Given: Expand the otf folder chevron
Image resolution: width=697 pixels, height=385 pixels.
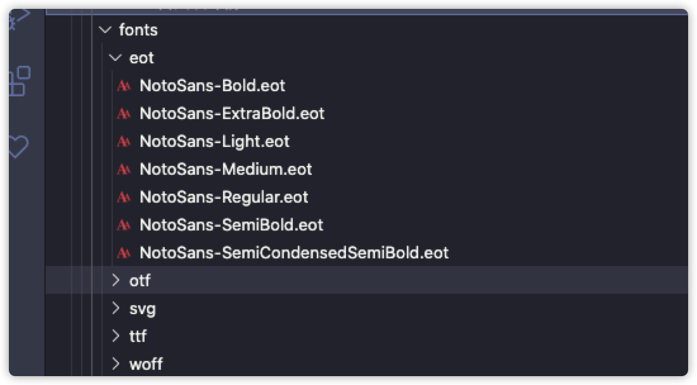Looking at the screenshot, I should click(115, 280).
